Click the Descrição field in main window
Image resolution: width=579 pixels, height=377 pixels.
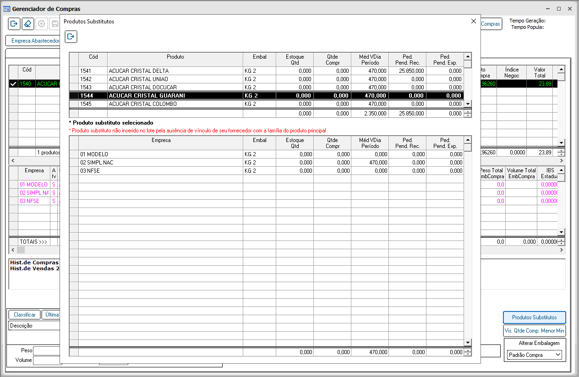point(34,326)
